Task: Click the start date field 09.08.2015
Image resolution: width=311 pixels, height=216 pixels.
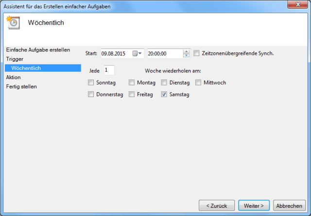Action: click(116, 53)
